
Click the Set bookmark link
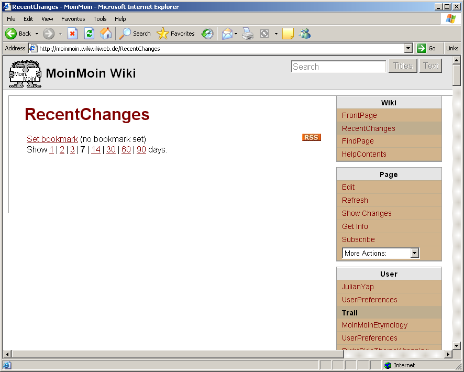click(52, 139)
